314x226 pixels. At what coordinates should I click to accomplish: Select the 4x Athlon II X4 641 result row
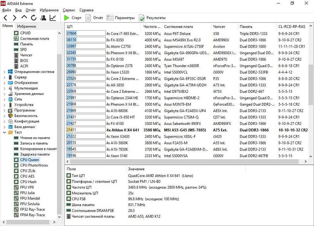click(187, 130)
